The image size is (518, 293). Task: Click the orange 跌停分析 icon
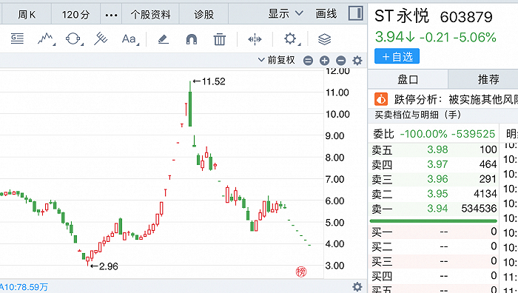click(x=381, y=98)
